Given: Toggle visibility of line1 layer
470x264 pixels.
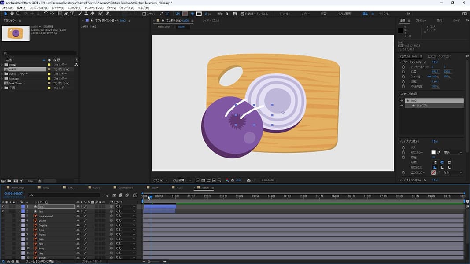Looking at the screenshot, I should (x=3, y=211).
